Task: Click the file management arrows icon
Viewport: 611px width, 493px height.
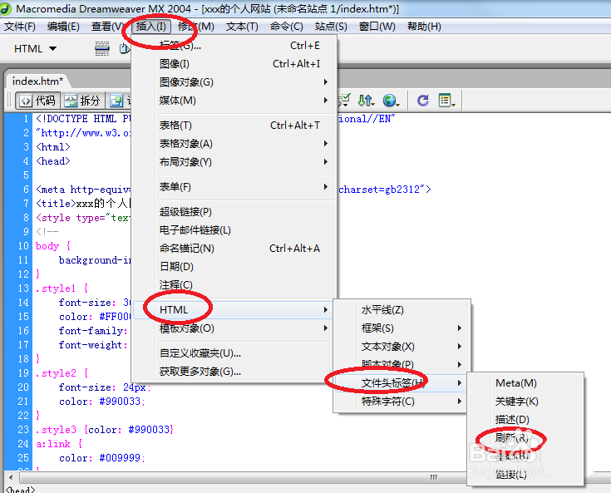Action: 366,101
